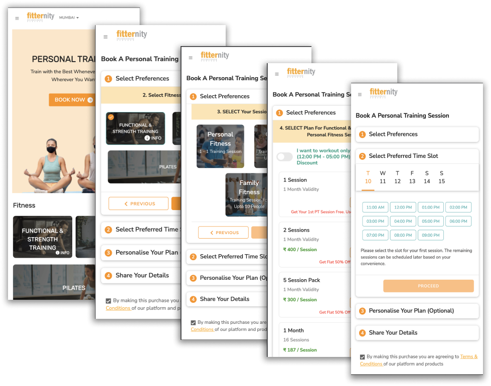Select Sunday 15 date tab
This screenshot has height=386, width=491.
click(441, 177)
